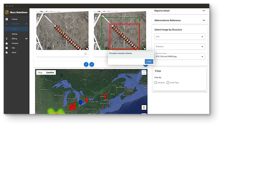Viewport: 280px width, 172px height.
Task: Click the Street View pegman icon
Action: pyautogui.click(x=144, y=107)
